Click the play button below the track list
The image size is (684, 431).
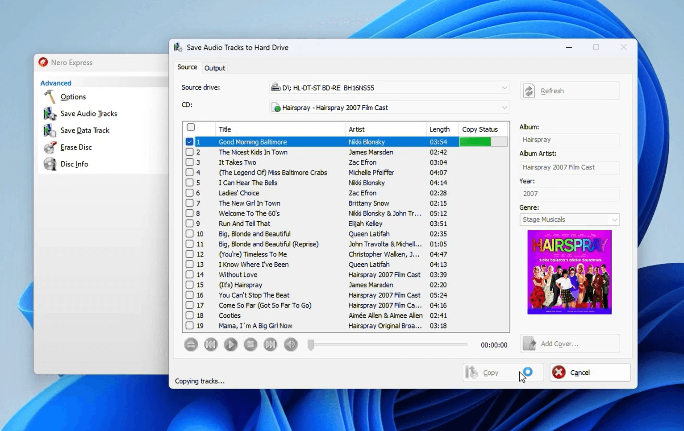231,344
